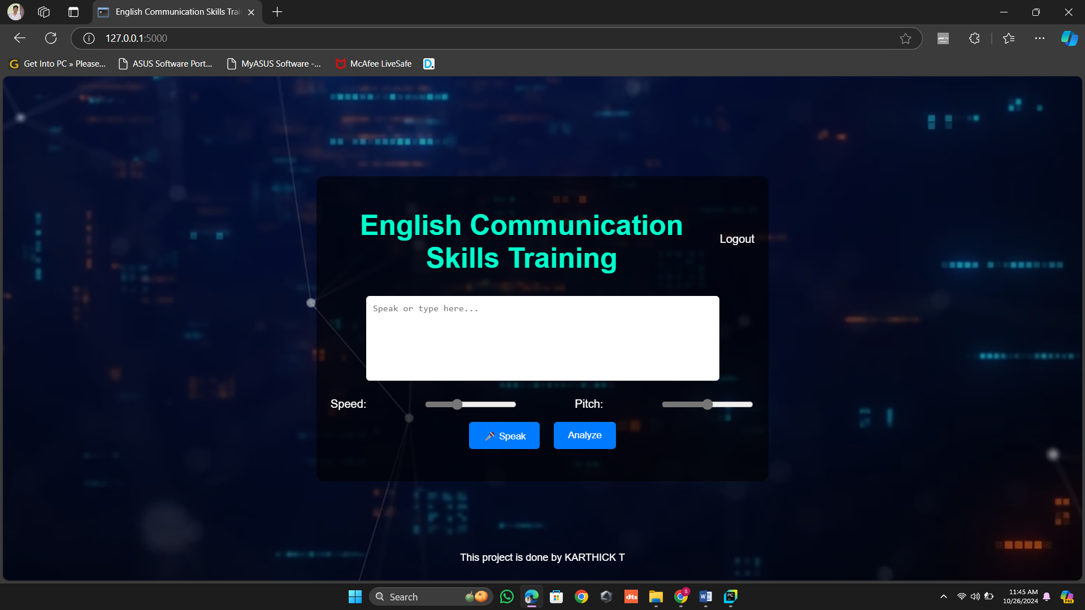1085x610 pixels.
Task: Open Copilot icon in browser toolbar
Action: pos(1069,38)
